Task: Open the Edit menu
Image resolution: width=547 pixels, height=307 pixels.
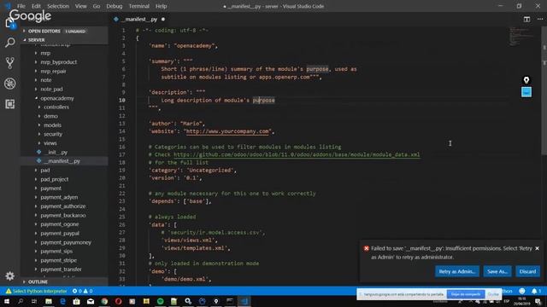Action: [x=36, y=6]
